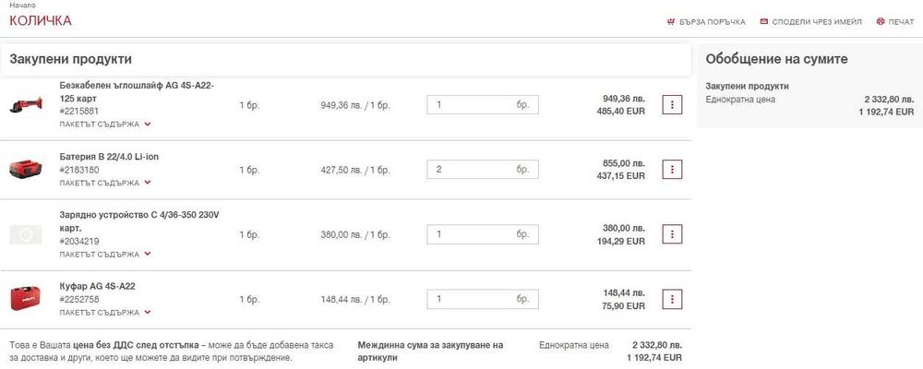This screenshot has width=923, height=369.
Task: Select summary total 1 192,74 EUR in side panel
Action: pyautogui.click(x=887, y=112)
